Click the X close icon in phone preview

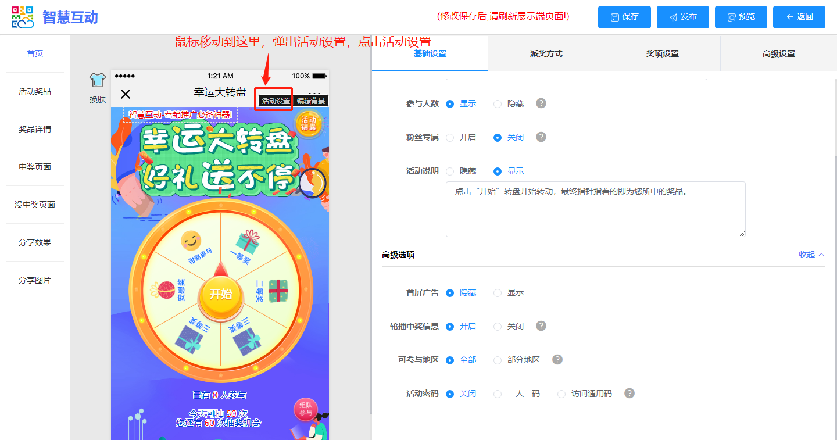click(x=126, y=94)
